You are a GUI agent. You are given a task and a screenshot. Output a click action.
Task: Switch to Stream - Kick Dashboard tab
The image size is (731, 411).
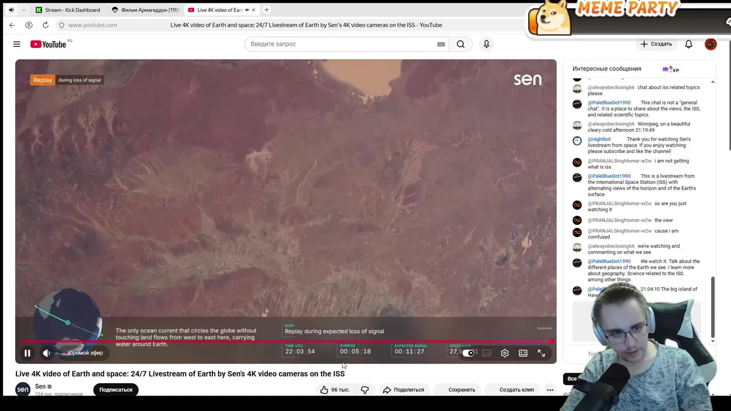67,10
